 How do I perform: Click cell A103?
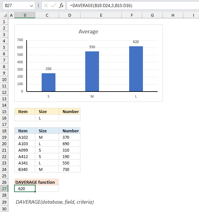tap(25, 144)
